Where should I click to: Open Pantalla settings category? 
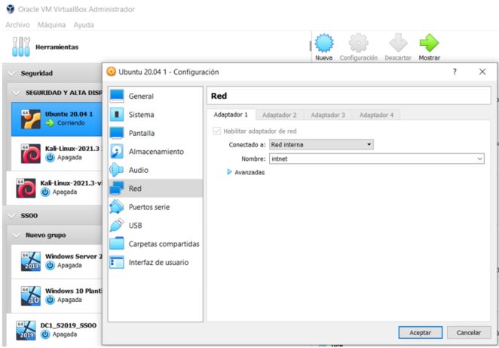pyautogui.click(x=155, y=133)
